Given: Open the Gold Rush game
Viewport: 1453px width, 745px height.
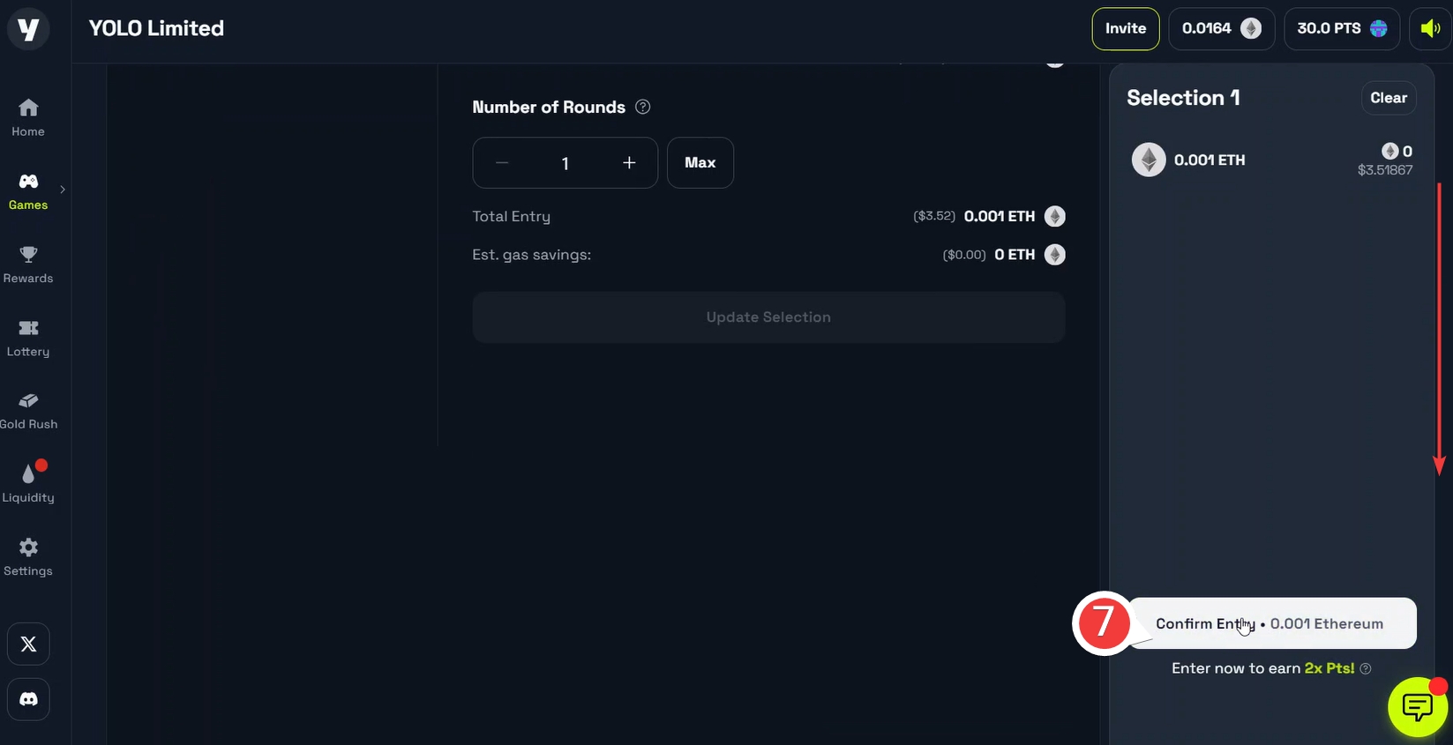Looking at the screenshot, I should (28, 411).
